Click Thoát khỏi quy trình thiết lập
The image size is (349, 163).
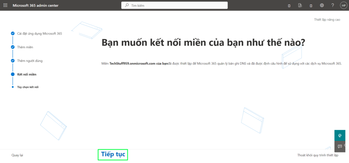coord(318,155)
